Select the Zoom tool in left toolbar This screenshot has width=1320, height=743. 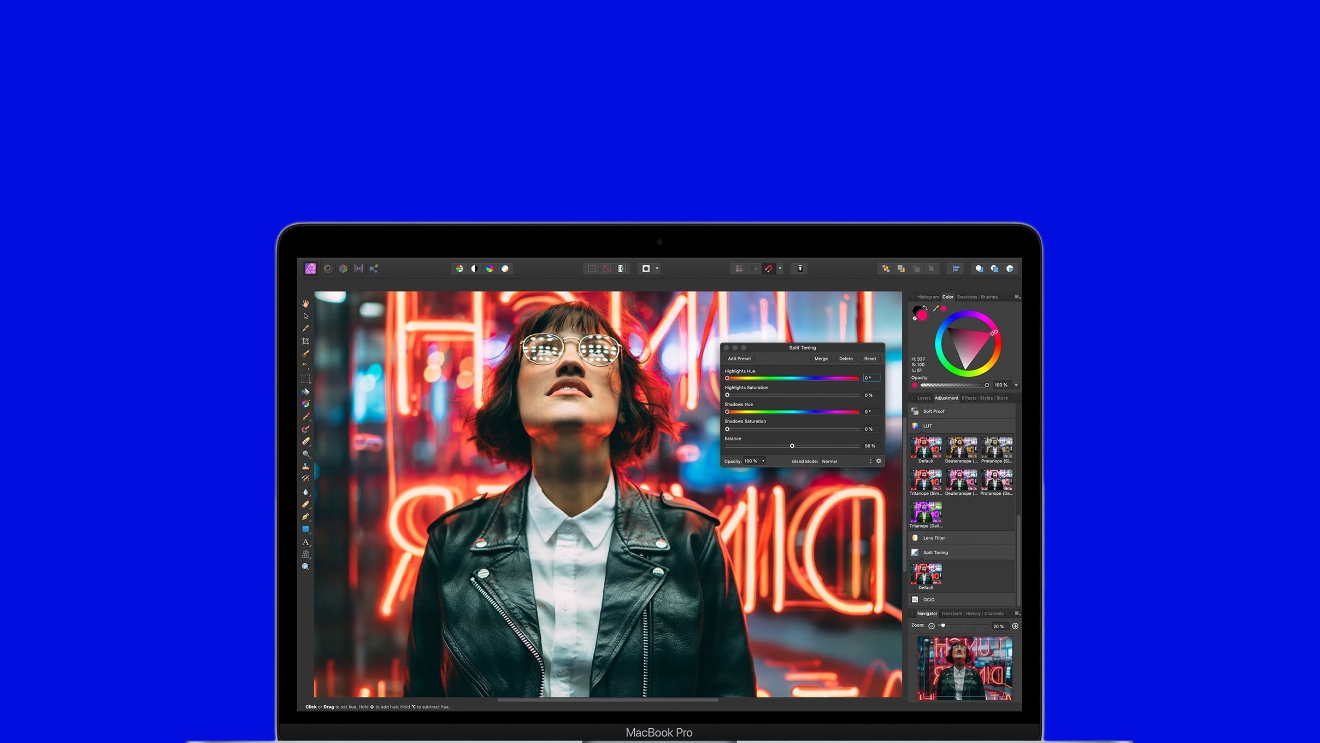click(305, 567)
